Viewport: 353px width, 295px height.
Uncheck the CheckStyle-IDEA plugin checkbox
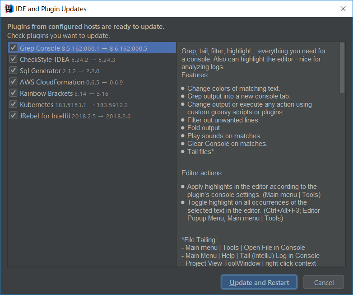tap(13, 59)
